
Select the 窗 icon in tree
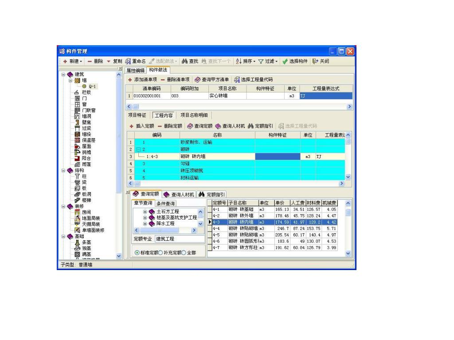coord(77,104)
